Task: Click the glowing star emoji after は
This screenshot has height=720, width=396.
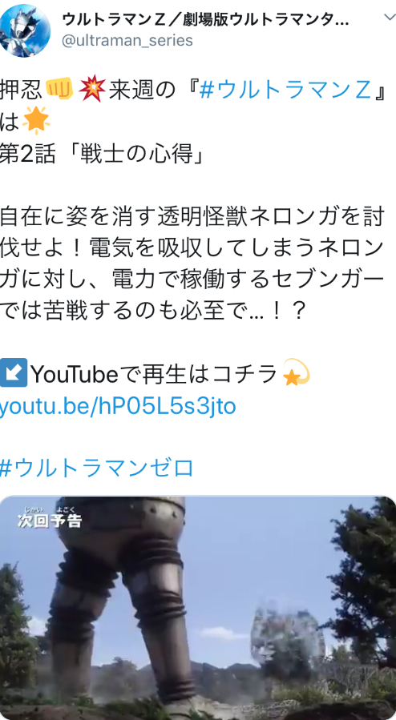Action: pyautogui.click(x=36, y=121)
